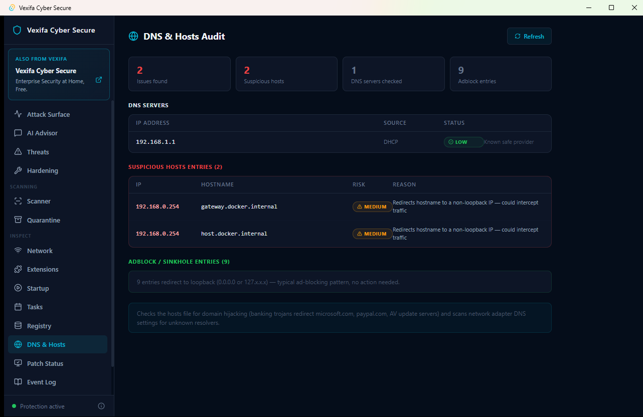Click the LOW status badge
This screenshot has height=417, width=643.
tap(463, 142)
